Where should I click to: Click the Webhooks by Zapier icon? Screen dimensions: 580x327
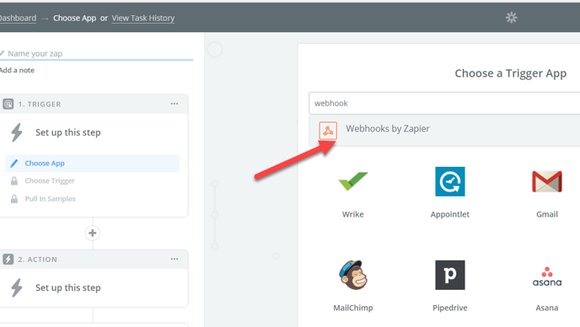pos(328,131)
